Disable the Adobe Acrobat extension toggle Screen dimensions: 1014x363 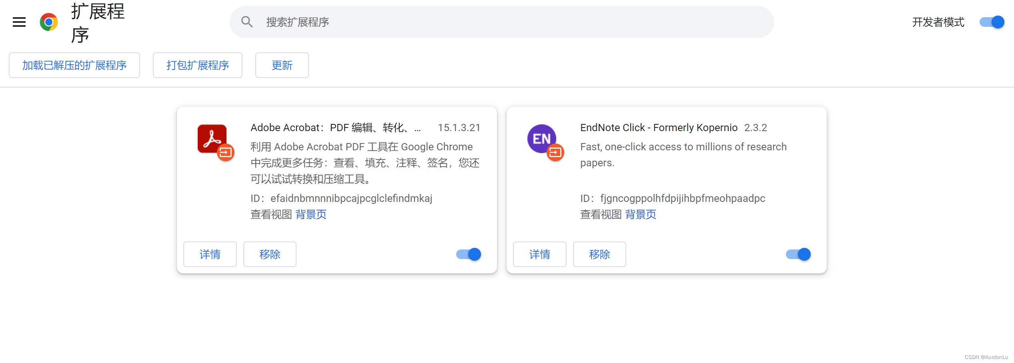[469, 254]
